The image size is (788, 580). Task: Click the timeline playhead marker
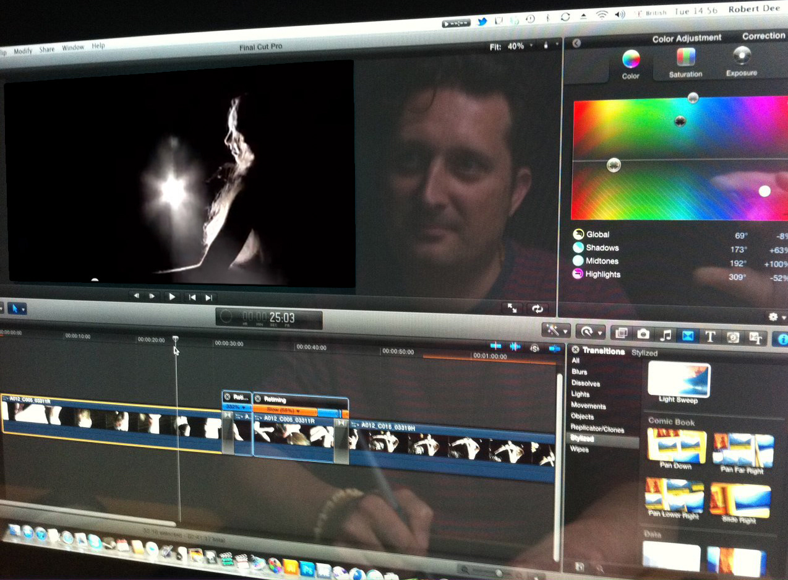pyautogui.click(x=175, y=339)
